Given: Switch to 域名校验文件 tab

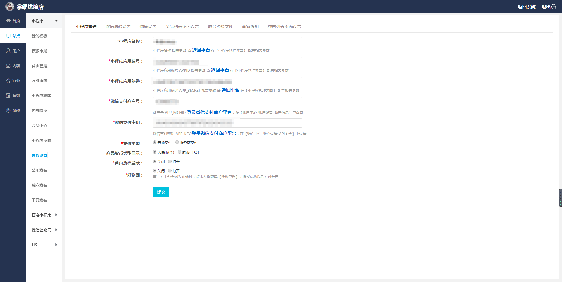Looking at the screenshot, I should [220, 27].
